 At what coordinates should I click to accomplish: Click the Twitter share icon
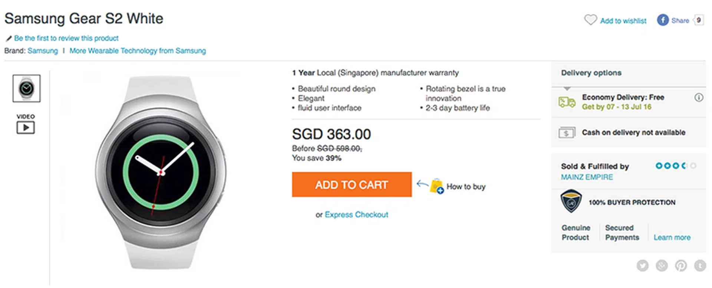click(x=643, y=265)
